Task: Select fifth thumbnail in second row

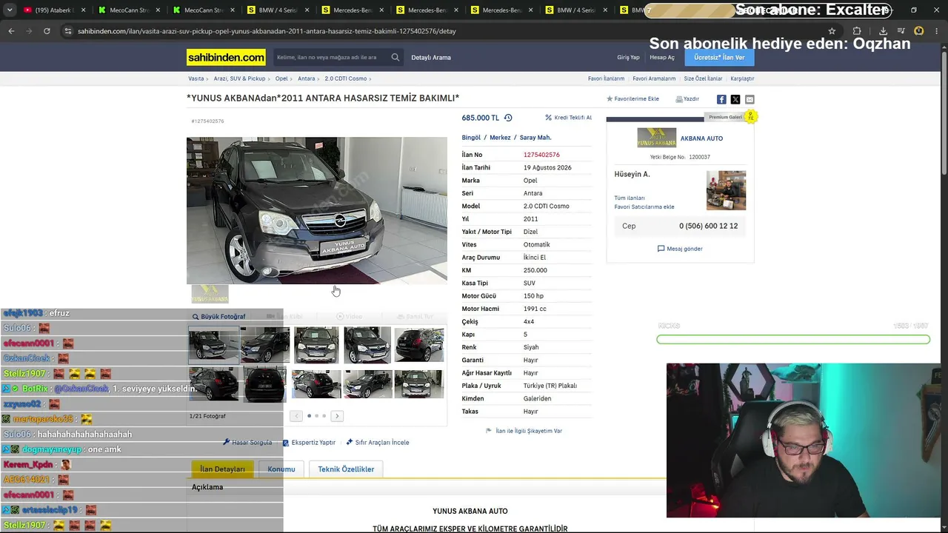Action: [419, 384]
